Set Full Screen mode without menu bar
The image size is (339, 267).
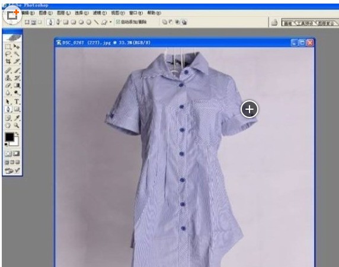(x=18, y=162)
